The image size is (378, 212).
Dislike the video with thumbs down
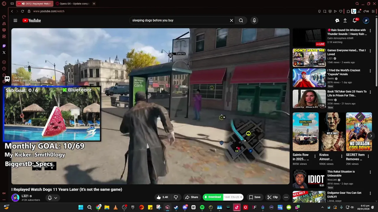176,197
